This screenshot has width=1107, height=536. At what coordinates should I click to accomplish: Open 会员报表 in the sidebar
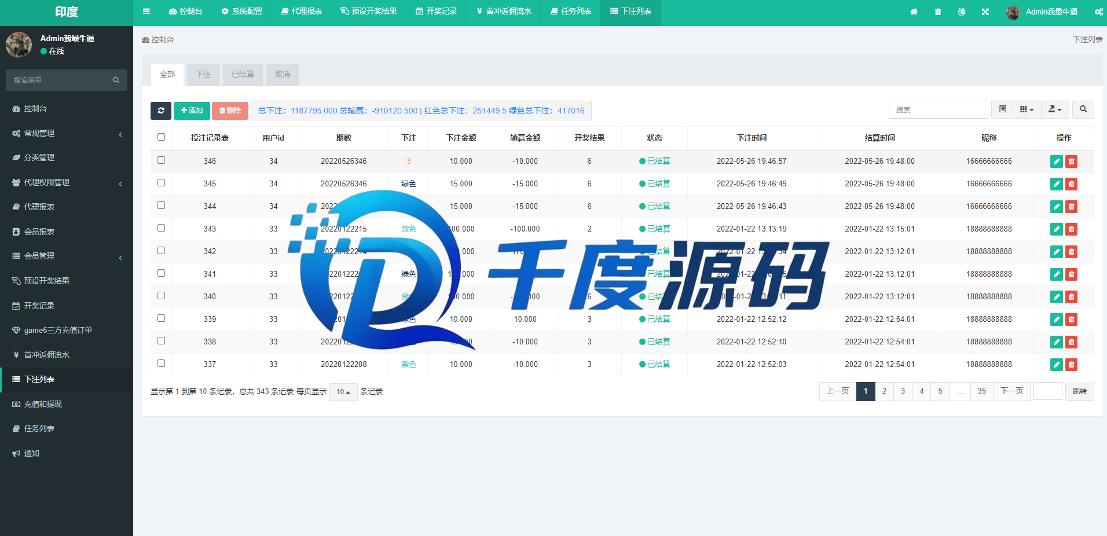click(x=67, y=232)
